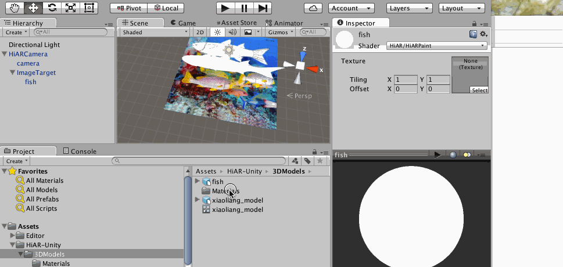Select the Rect transform tool
The width and height of the screenshot is (563, 267).
(x=89, y=8)
